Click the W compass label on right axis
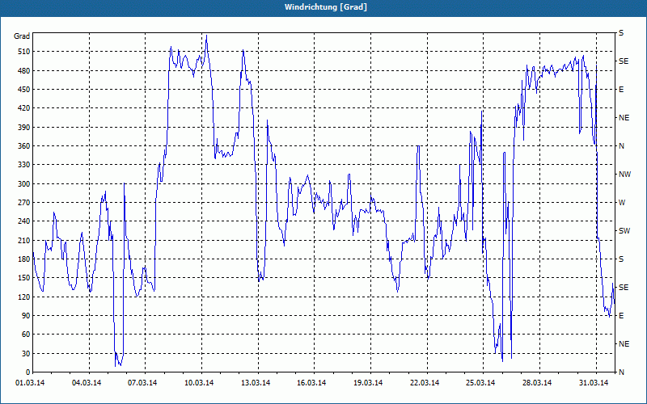 [x=622, y=203]
